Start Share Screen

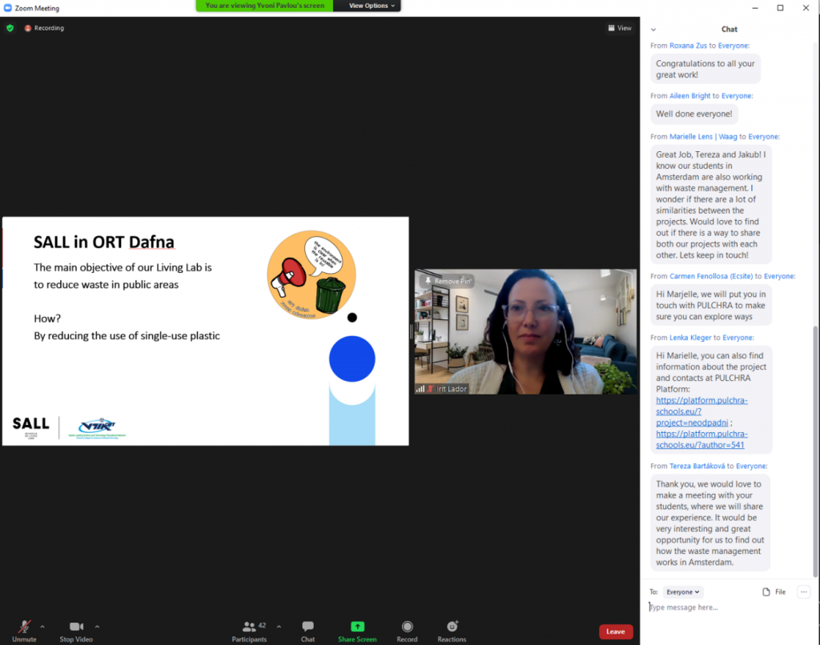point(357,631)
